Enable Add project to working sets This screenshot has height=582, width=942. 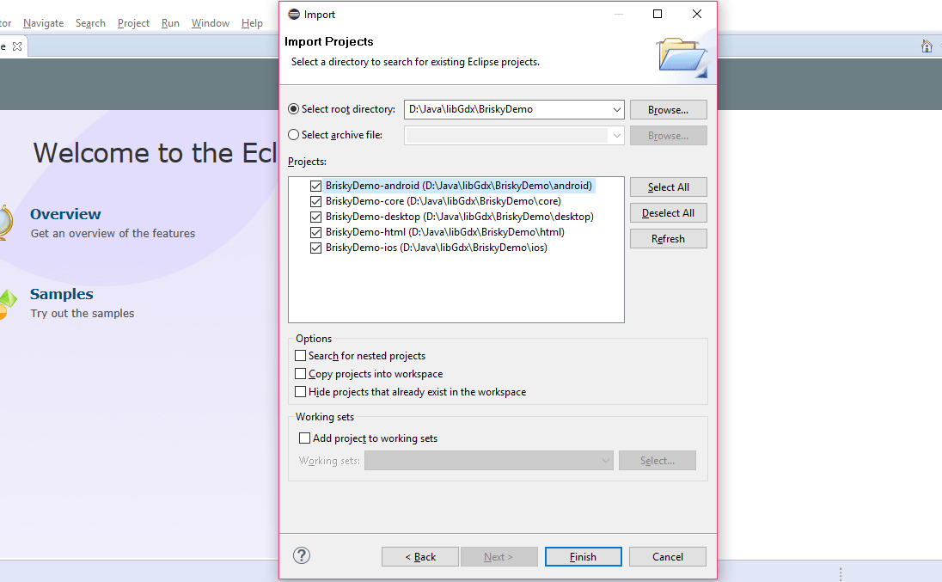(304, 438)
